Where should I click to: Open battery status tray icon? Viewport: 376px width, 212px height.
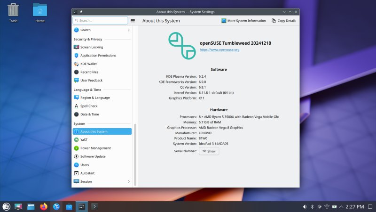334,207
